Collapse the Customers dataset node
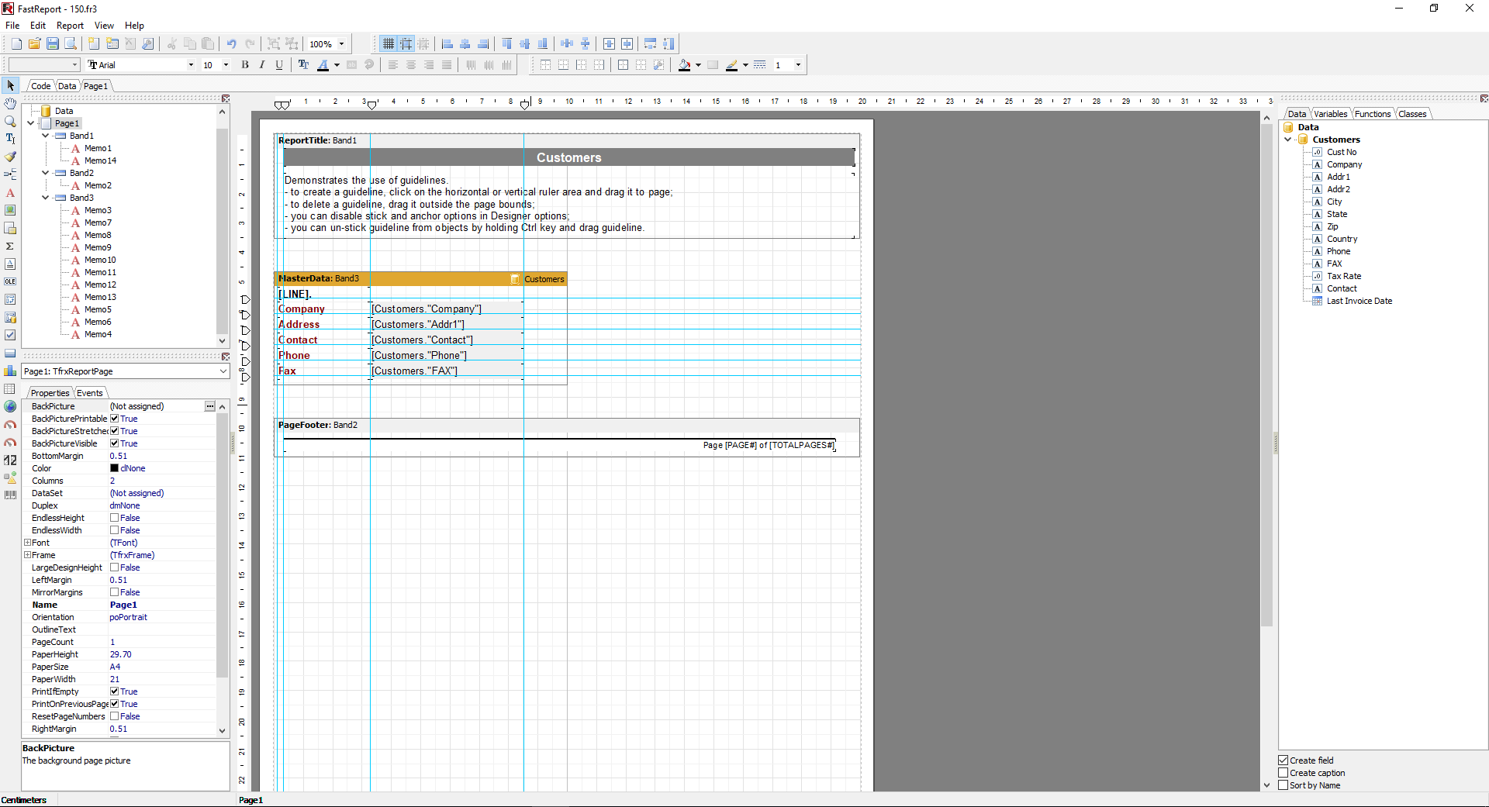The image size is (1489, 807). tap(1288, 140)
